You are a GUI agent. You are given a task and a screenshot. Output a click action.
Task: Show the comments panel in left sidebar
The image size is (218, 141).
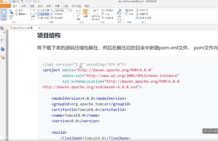(3, 57)
